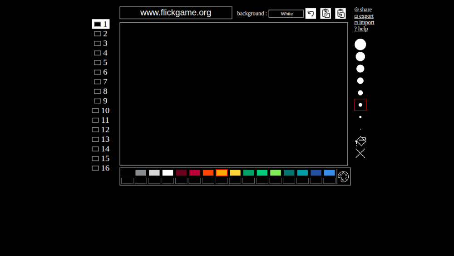This screenshot has width=454, height=256.
Task: Pick the selected orange color swatch
Action: (222, 173)
